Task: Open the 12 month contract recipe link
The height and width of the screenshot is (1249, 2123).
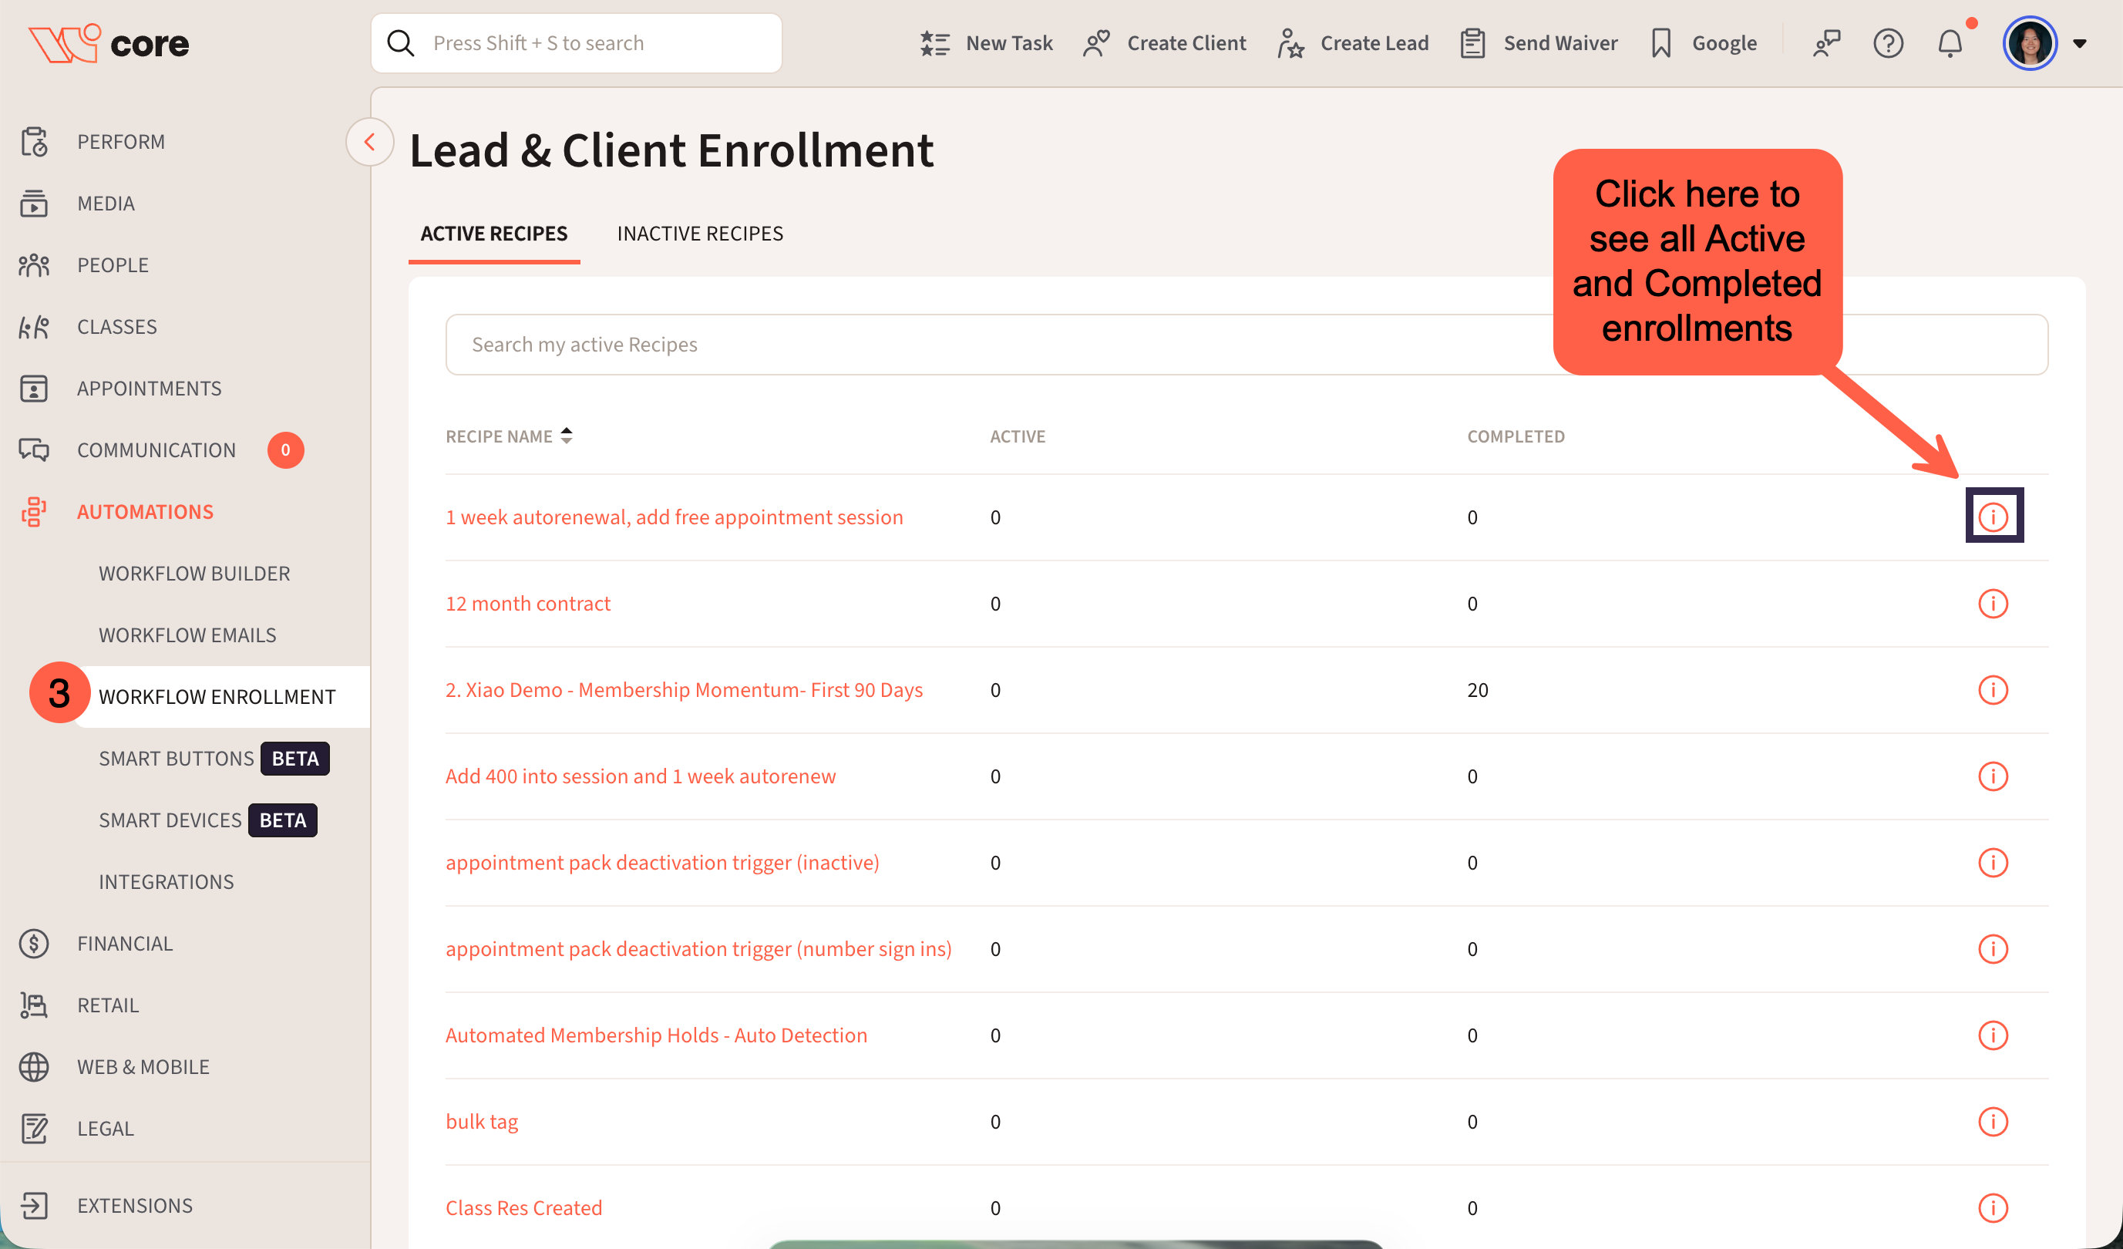Action: click(x=527, y=604)
